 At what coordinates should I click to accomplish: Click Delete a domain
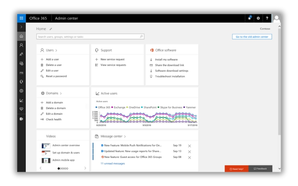coord(56,108)
